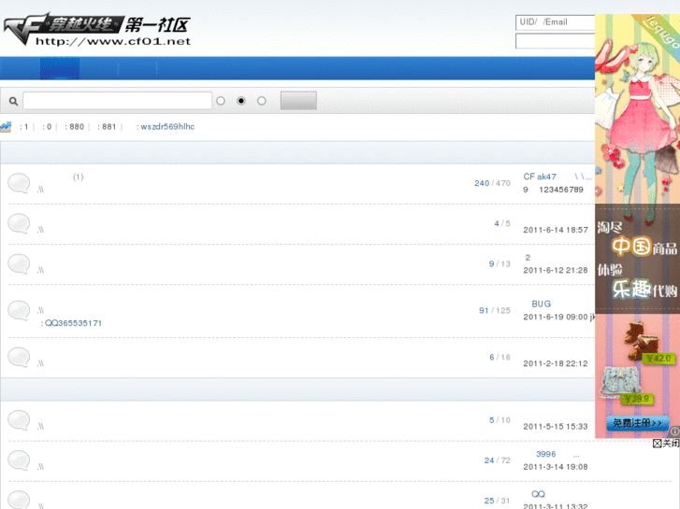Open forum bubble icon in 4 / 5 row

point(19,223)
